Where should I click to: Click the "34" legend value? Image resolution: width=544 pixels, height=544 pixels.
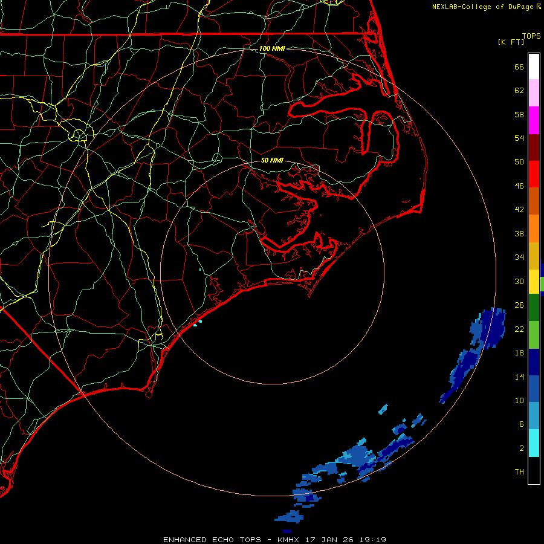click(519, 257)
